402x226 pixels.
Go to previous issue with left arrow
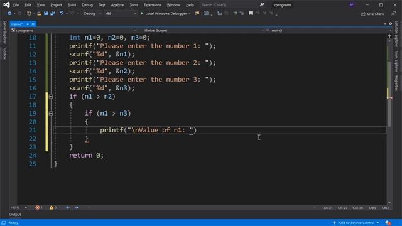click(x=68, y=208)
